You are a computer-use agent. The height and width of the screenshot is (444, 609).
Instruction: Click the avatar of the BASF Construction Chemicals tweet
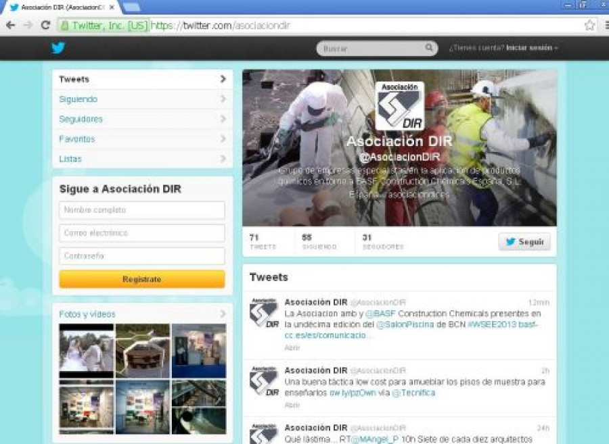(264, 312)
